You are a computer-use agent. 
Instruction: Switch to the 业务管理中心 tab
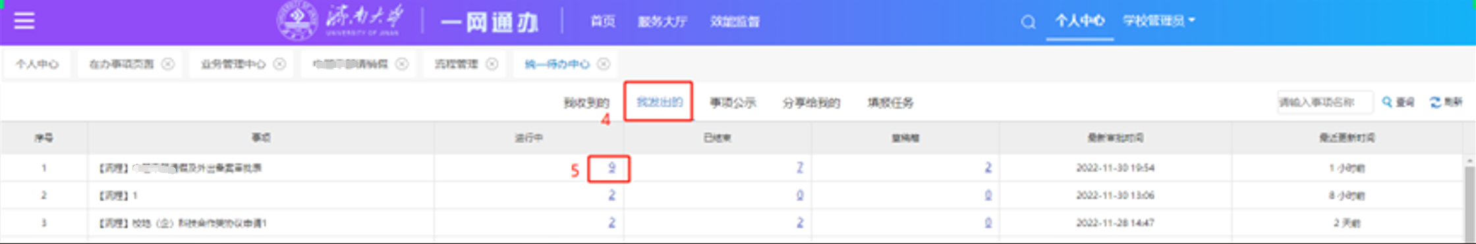tap(233, 64)
